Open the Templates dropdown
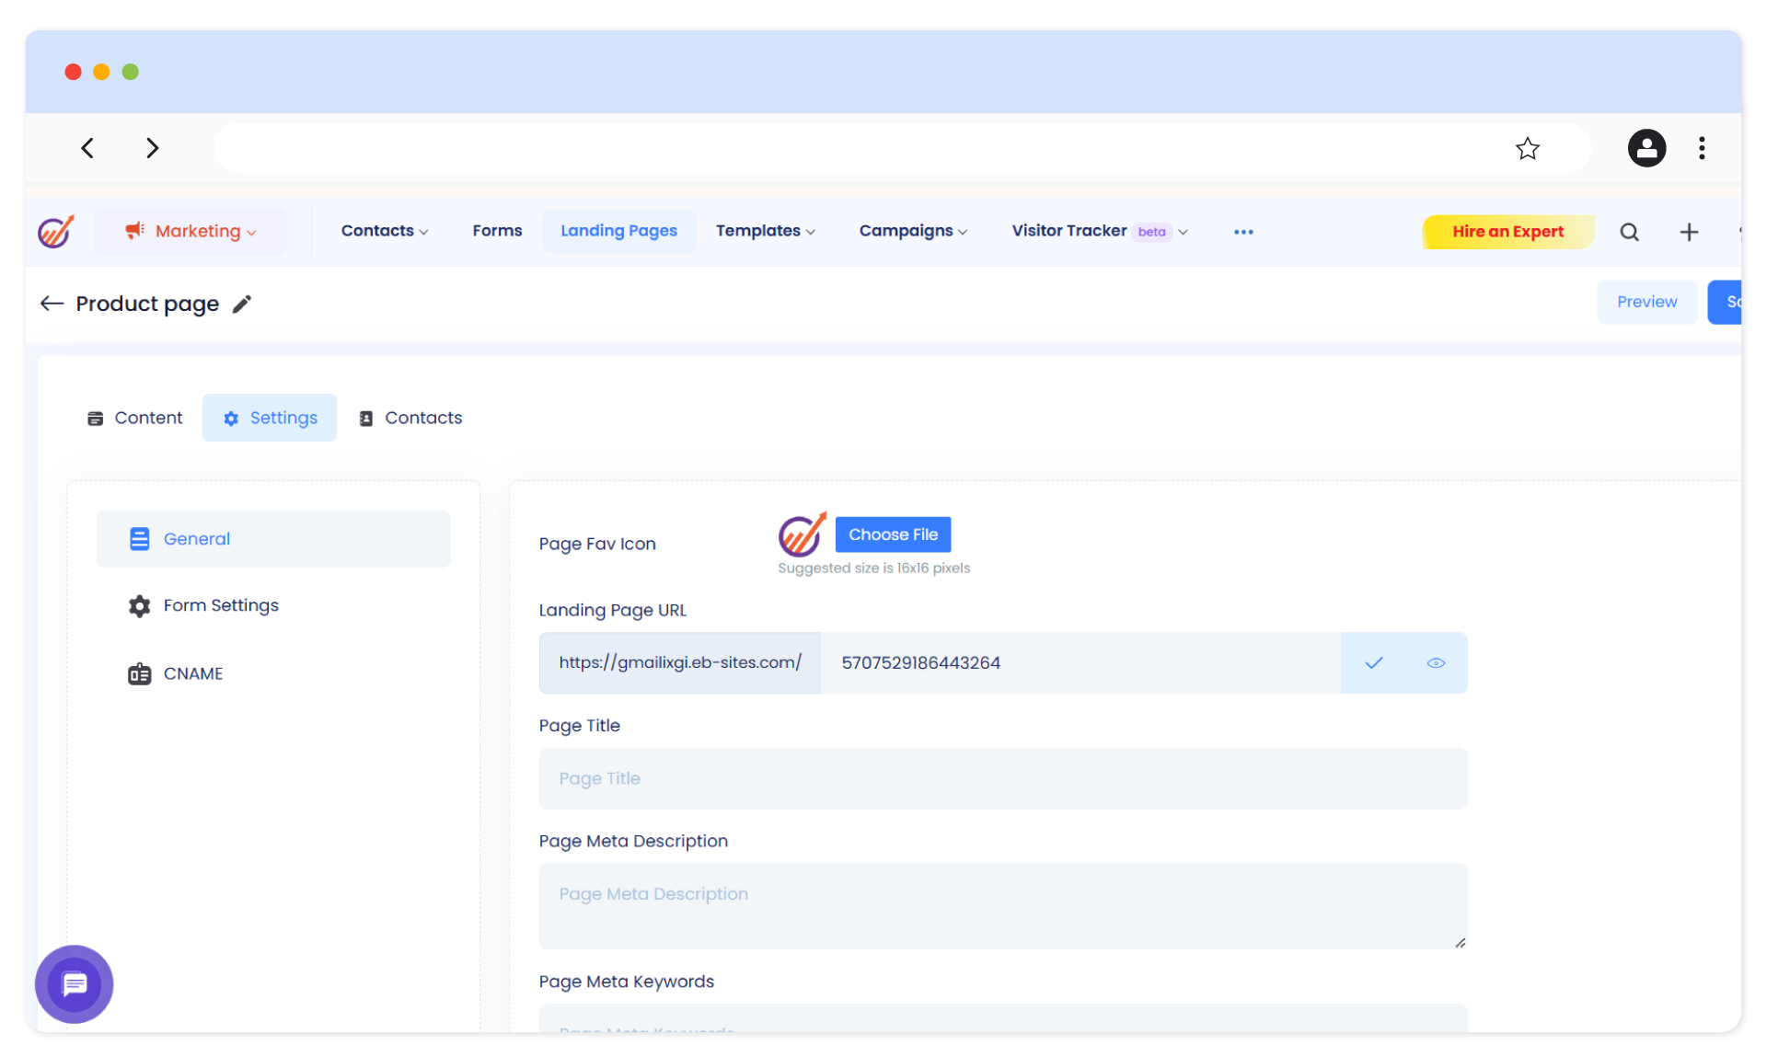 pos(765,231)
